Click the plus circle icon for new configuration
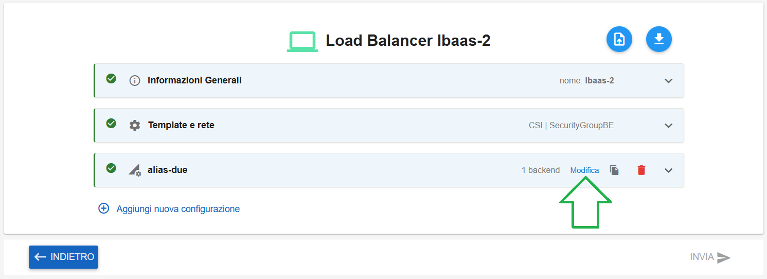767x279 pixels. coord(104,208)
